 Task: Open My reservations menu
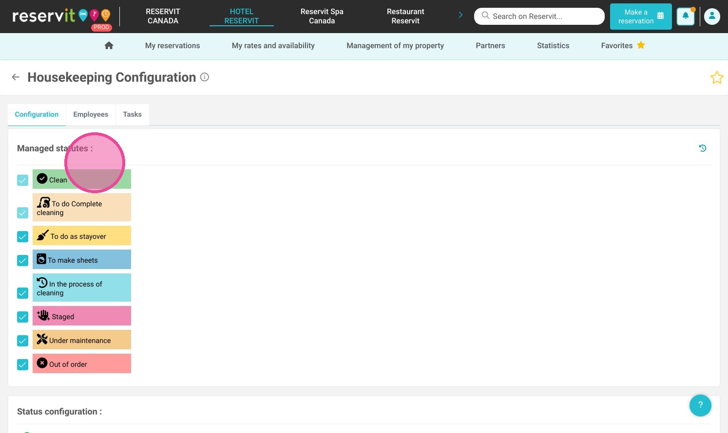pos(172,45)
